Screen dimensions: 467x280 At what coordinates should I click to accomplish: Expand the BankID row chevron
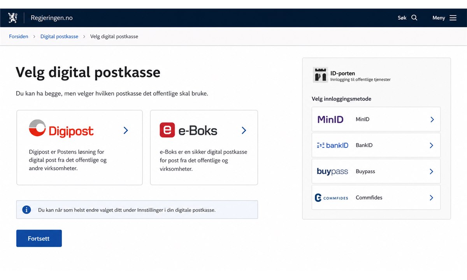431,145
